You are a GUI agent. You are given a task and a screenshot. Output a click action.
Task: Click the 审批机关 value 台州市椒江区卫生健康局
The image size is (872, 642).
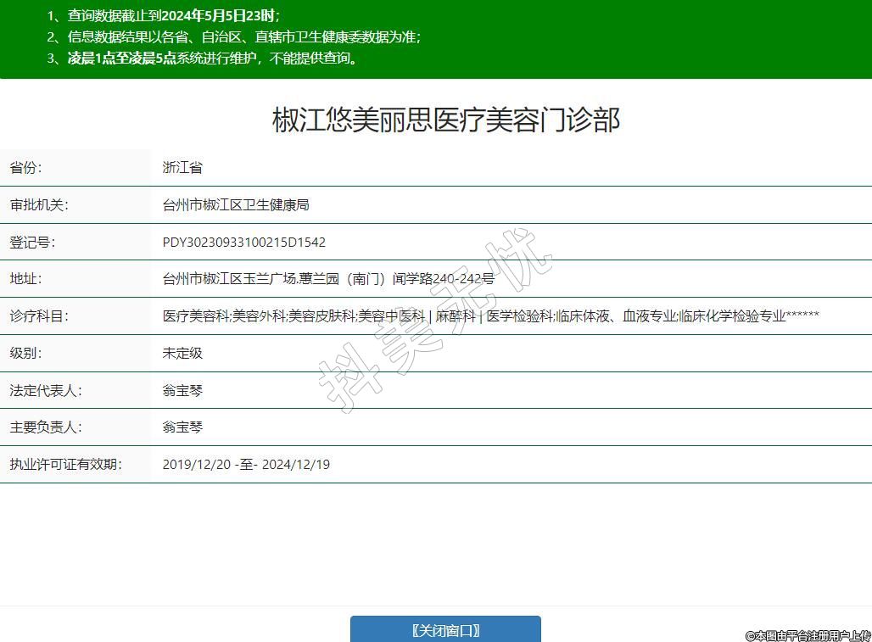coord(236,205)
